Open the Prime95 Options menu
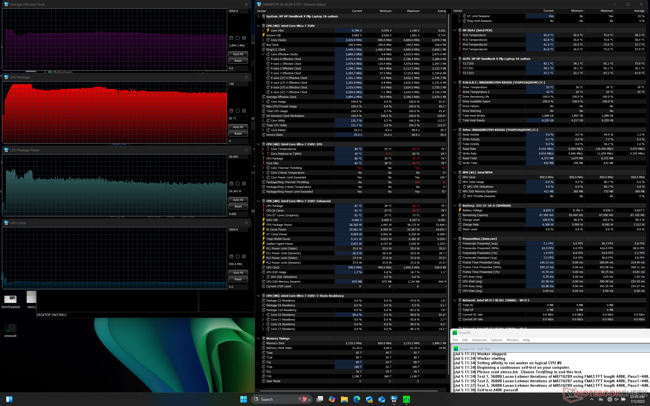Image resolution: width=650 pixels, height=406 pixels. [496, 340]
